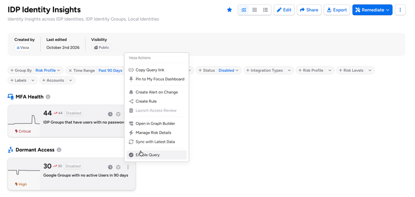Click the clock icon on the Google Groups card

click(110, 167)
